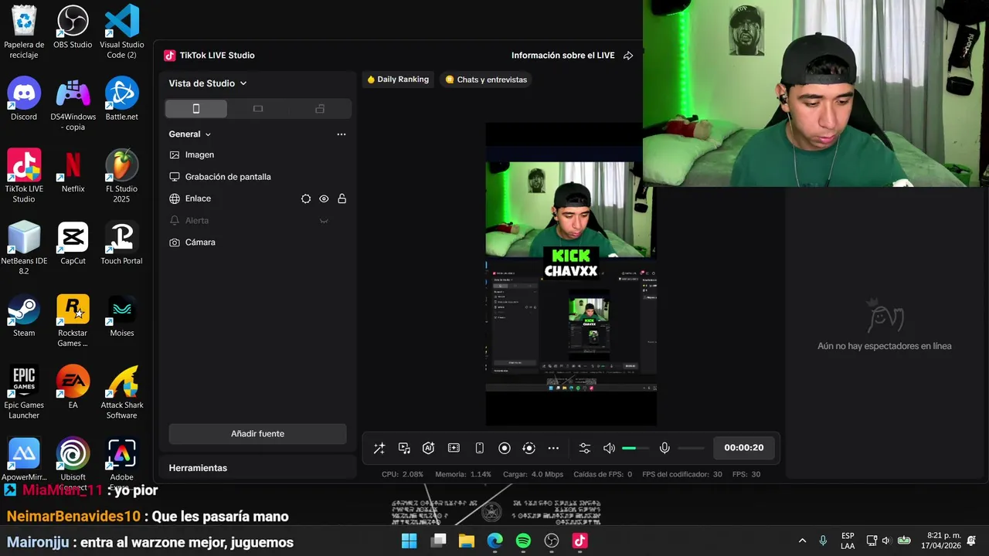Click the share arrow icon beside Información sobre el LIVE
Image resolution: width=989 pixels, height=556 pixels.
[x=628, y=56]
